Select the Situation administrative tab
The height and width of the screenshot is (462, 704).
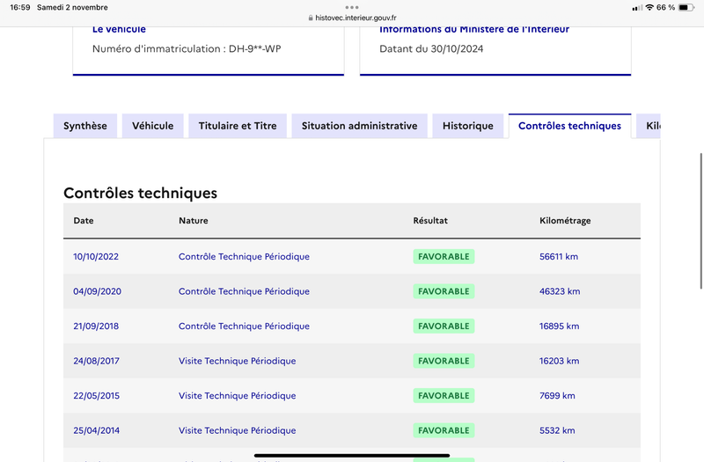click(360, 126)
